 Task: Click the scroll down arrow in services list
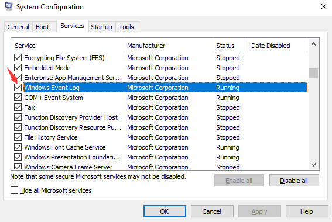(314, 165)
